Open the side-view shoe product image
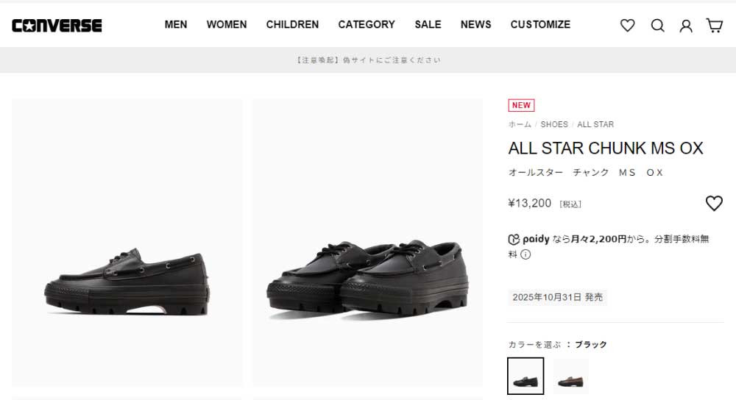Image resolution: width=736 pixels, height=400 pixels. coord(127,242)
